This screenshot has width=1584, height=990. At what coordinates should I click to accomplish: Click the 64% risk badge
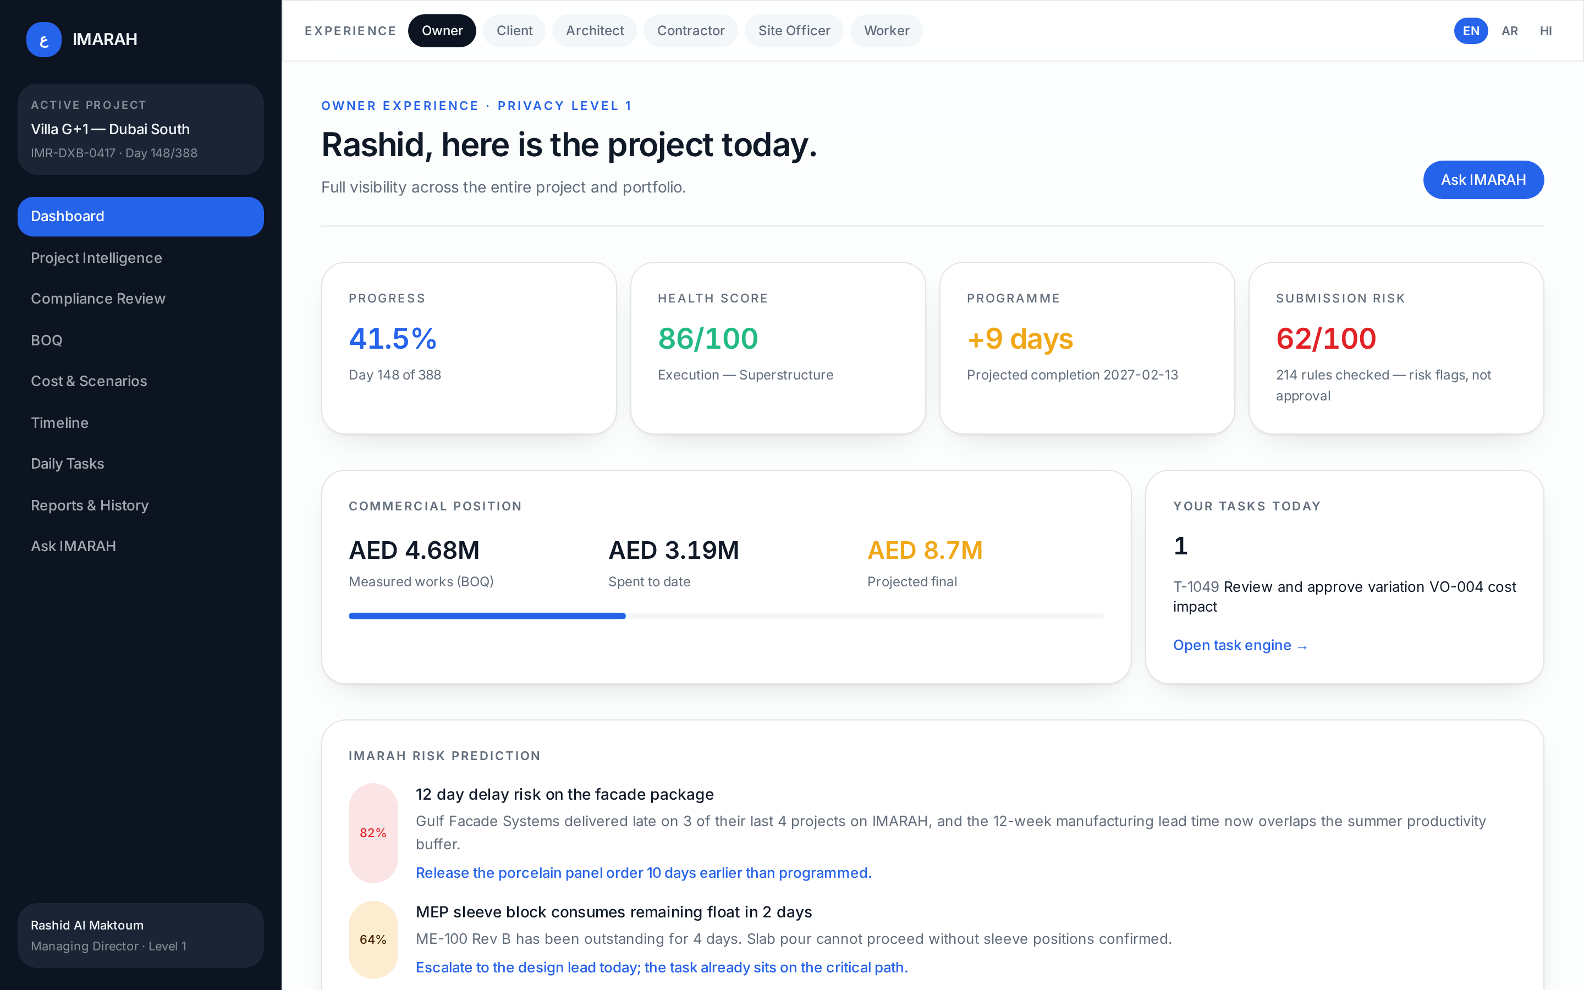click(x=373, y=939)
